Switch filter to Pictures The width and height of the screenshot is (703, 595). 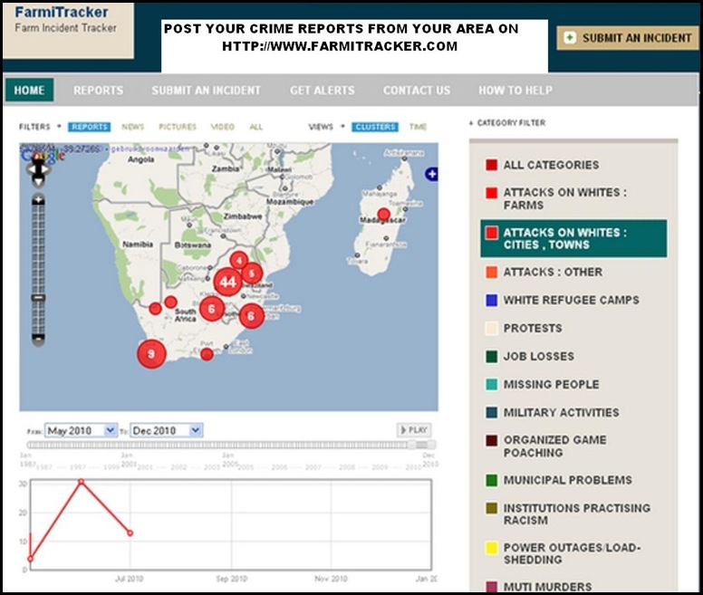178,127
